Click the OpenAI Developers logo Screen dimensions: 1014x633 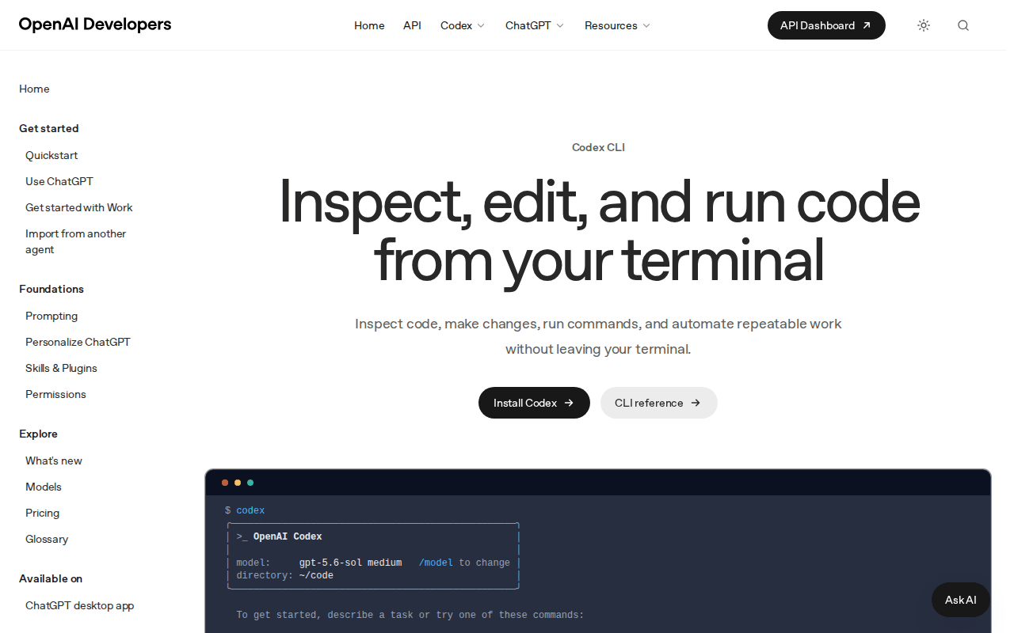click(95, 25)
